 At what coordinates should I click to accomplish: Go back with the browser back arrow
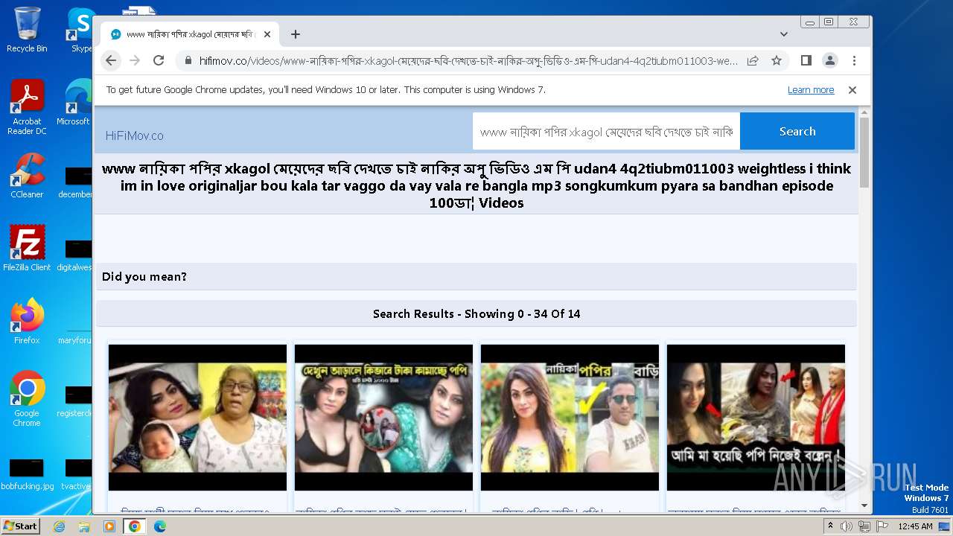111,60
